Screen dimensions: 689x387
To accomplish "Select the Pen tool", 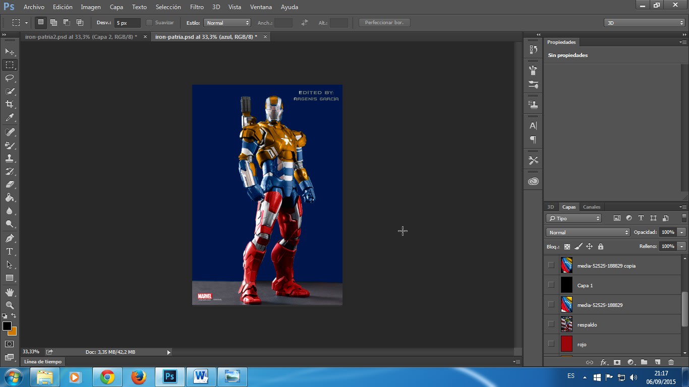I will point(10,238).
